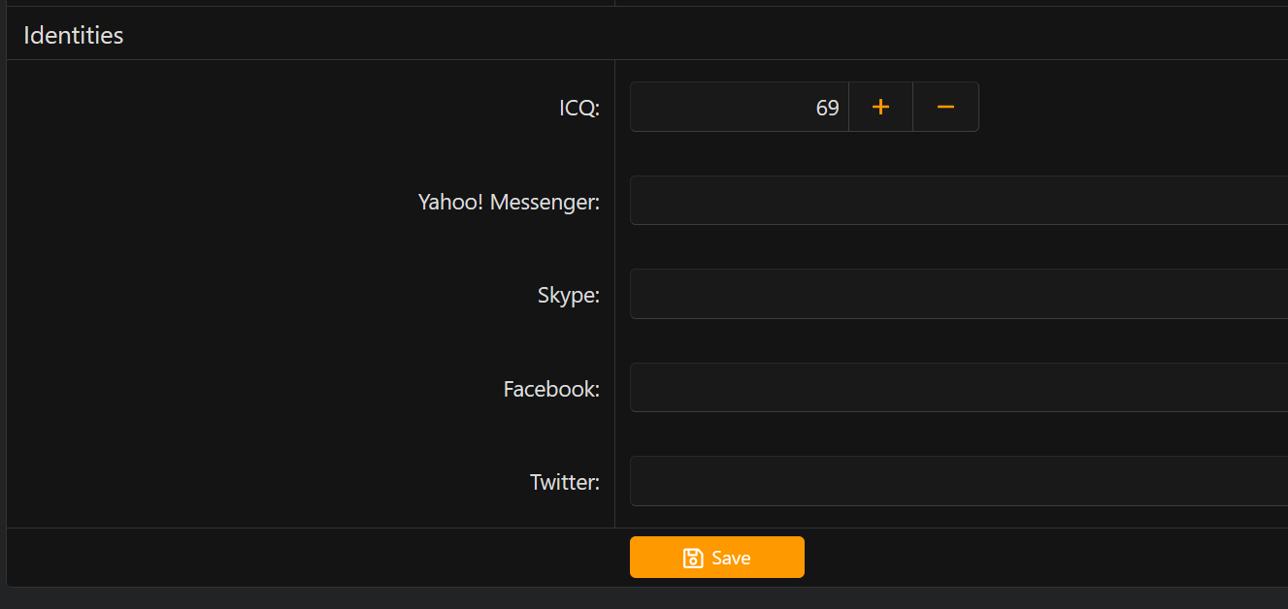The width and height of the screenshot is (1288, 609).
Task: Select the Facebook text field
Action: 959,388
